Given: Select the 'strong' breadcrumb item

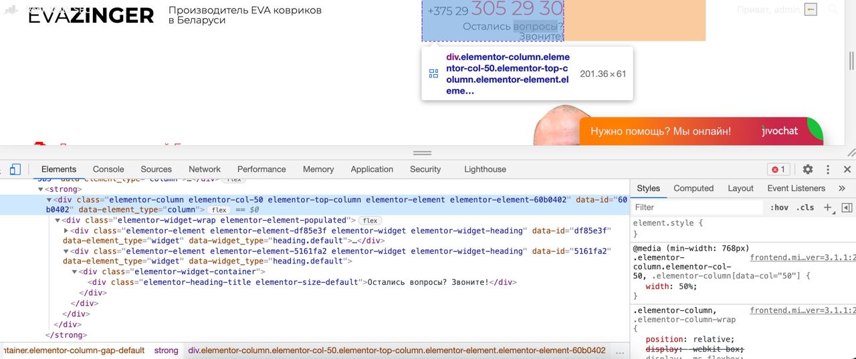Looking at the screenshot, I should pyautogui.click(x=167, y=350).
